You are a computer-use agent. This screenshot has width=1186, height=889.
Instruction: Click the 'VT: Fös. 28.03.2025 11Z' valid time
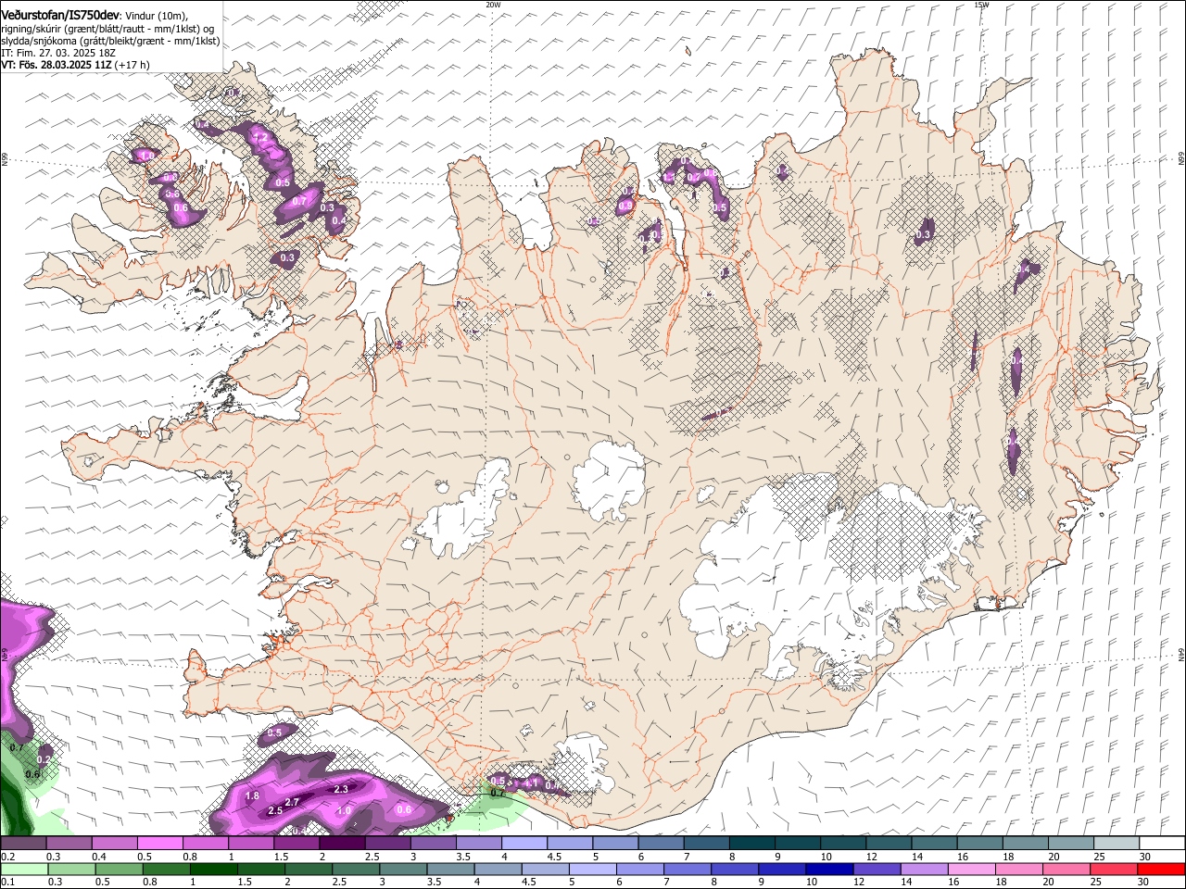coord(57,66)
